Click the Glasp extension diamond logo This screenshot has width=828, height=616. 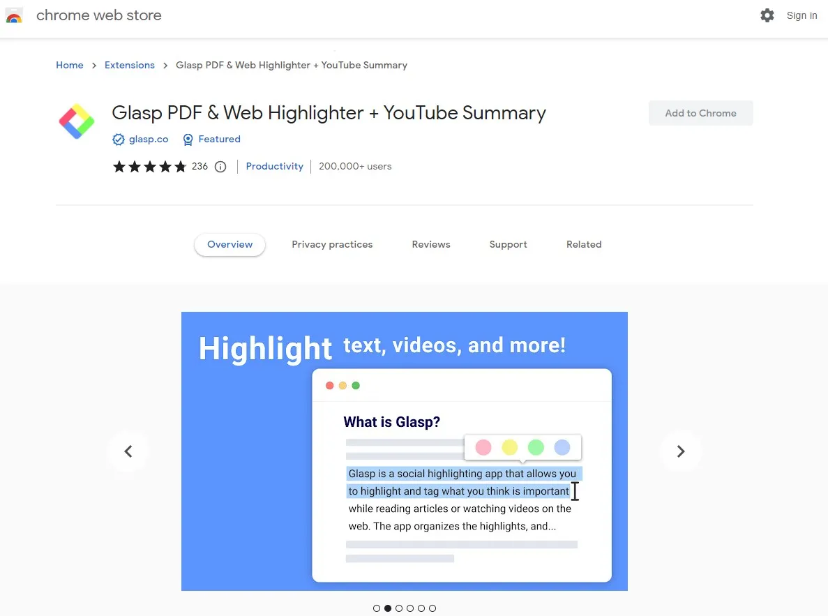pos(77,121)
